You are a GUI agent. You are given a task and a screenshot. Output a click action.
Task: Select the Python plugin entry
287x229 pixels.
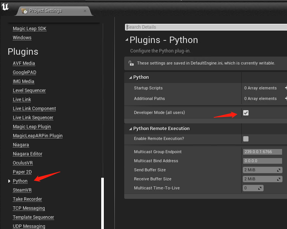pyautogui.click(x=20, y=181)
